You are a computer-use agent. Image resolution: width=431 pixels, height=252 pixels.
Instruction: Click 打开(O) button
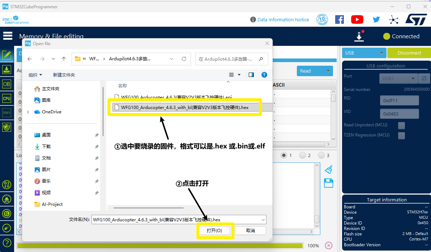pyautogui.click(x=214, y=231)
